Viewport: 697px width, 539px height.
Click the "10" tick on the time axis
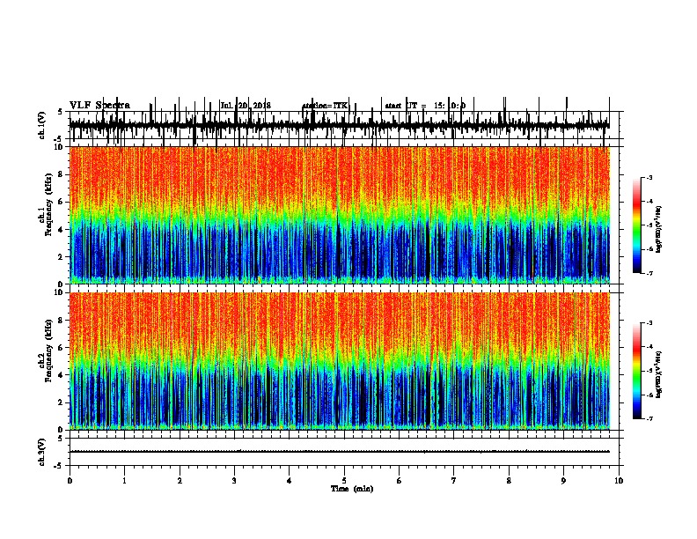(619, 481)
